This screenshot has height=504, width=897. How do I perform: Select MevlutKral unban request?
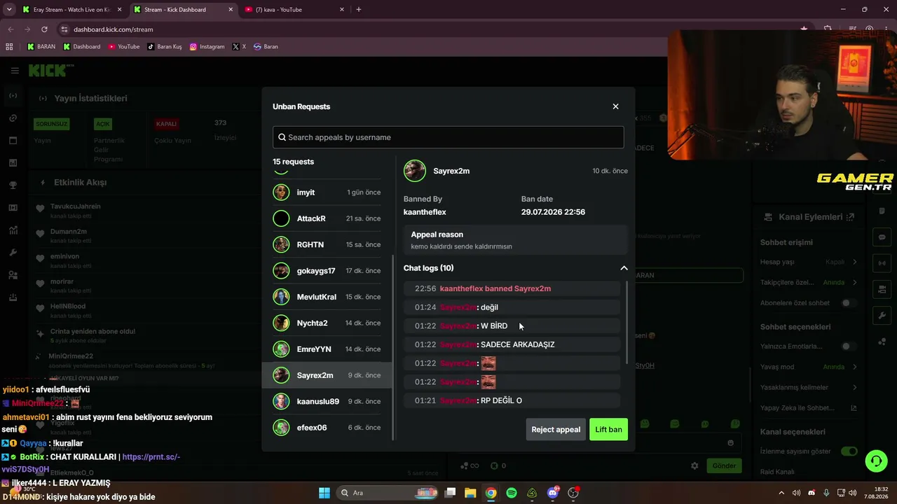(327, 297)
